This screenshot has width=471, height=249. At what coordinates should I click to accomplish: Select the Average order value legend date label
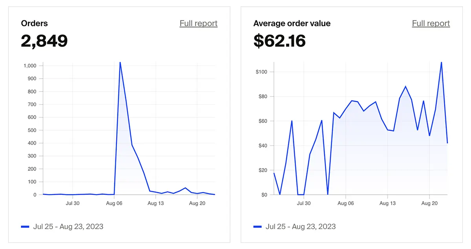coord(301,227)
